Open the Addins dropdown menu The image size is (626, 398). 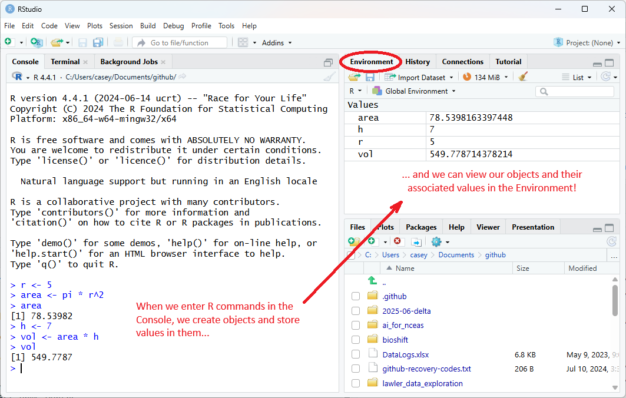pyautogui.click(x=277, y=42)
